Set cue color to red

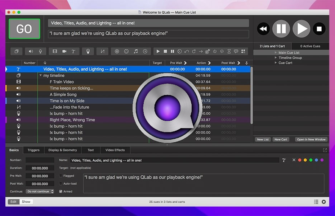pos(300,160)
